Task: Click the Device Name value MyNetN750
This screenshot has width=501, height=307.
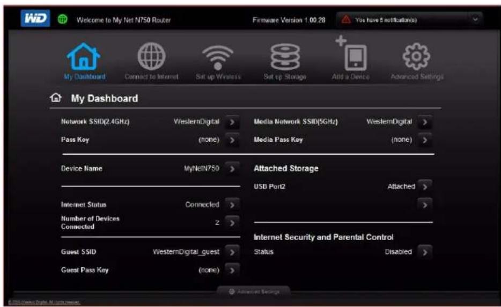Action: 201,168
